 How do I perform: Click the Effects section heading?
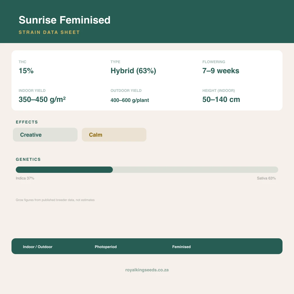tap(27, 122)
